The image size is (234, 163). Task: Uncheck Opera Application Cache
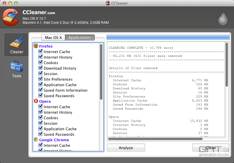tap(40, 128)
